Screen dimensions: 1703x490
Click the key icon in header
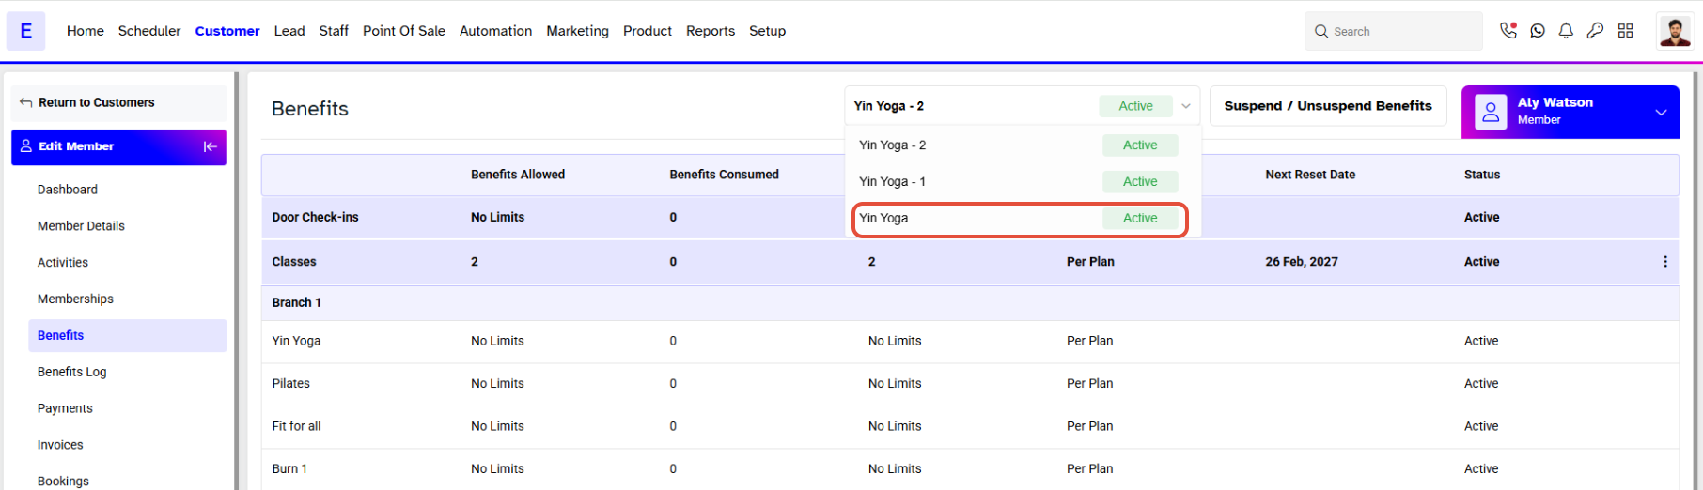coord(1595,31)
